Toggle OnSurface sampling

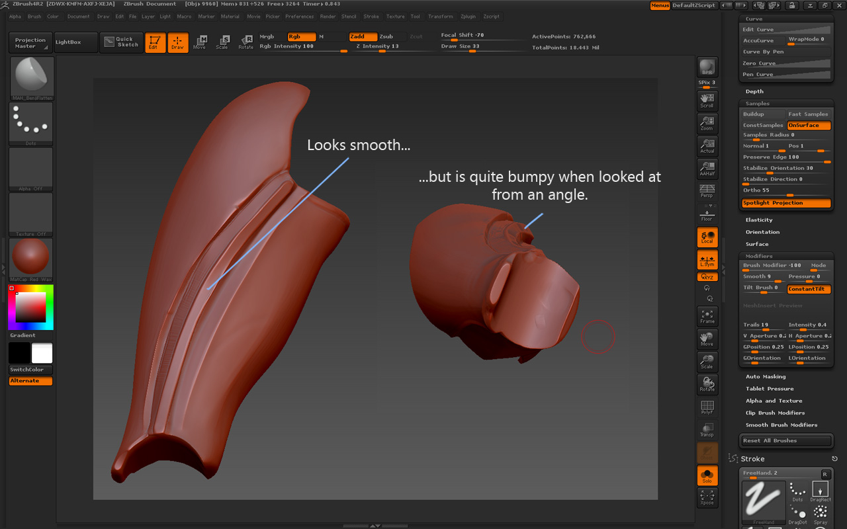809,125
